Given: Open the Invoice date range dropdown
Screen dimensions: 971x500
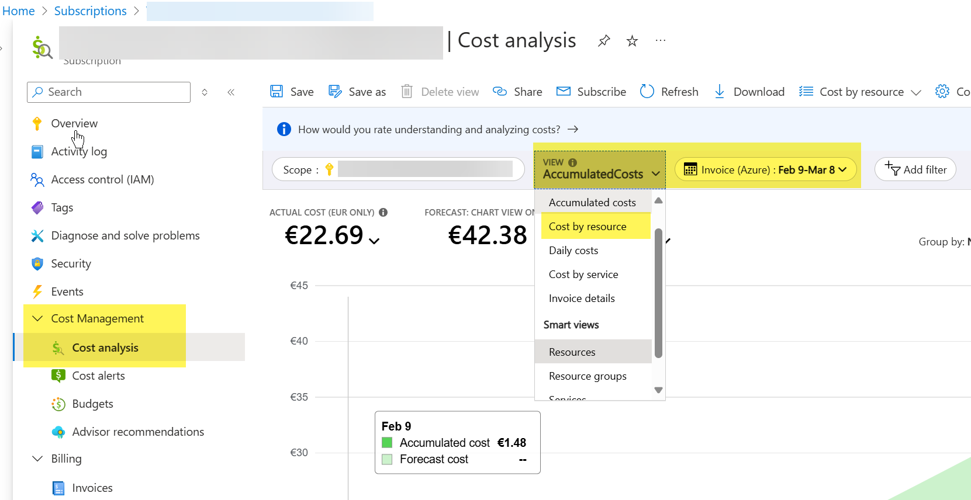Looking at the screenshot, I should pos(766,169).
